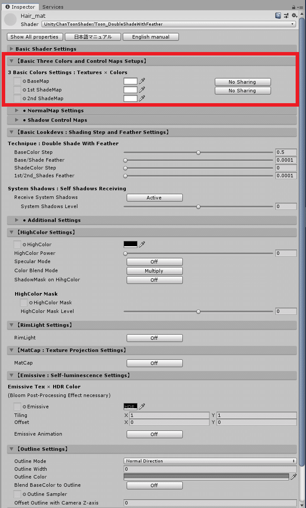306x508 pixels.
Task: Expand Additional Settings section
Action: point(152,220)
